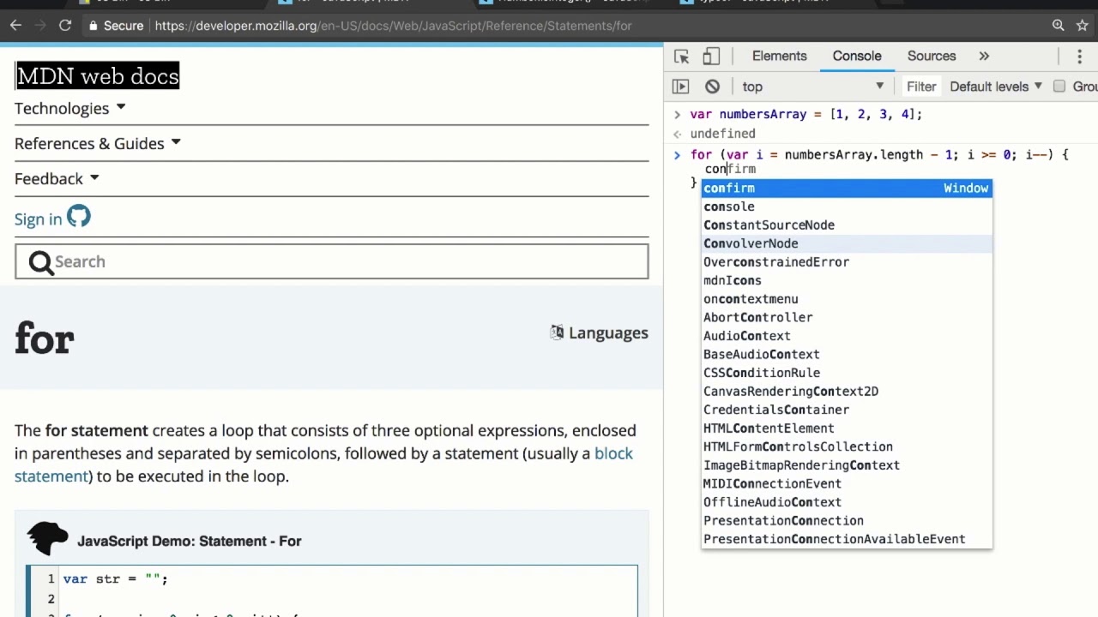Image resolution: width=1098 pixels, height=617 pixels.
Task: Click the MDN web docs logo
Action: (98, 75)
